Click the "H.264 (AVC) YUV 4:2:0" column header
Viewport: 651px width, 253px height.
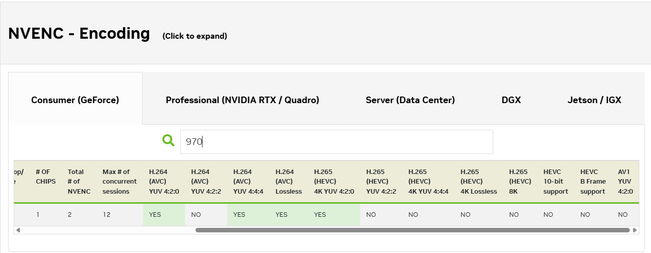[164, 182]
